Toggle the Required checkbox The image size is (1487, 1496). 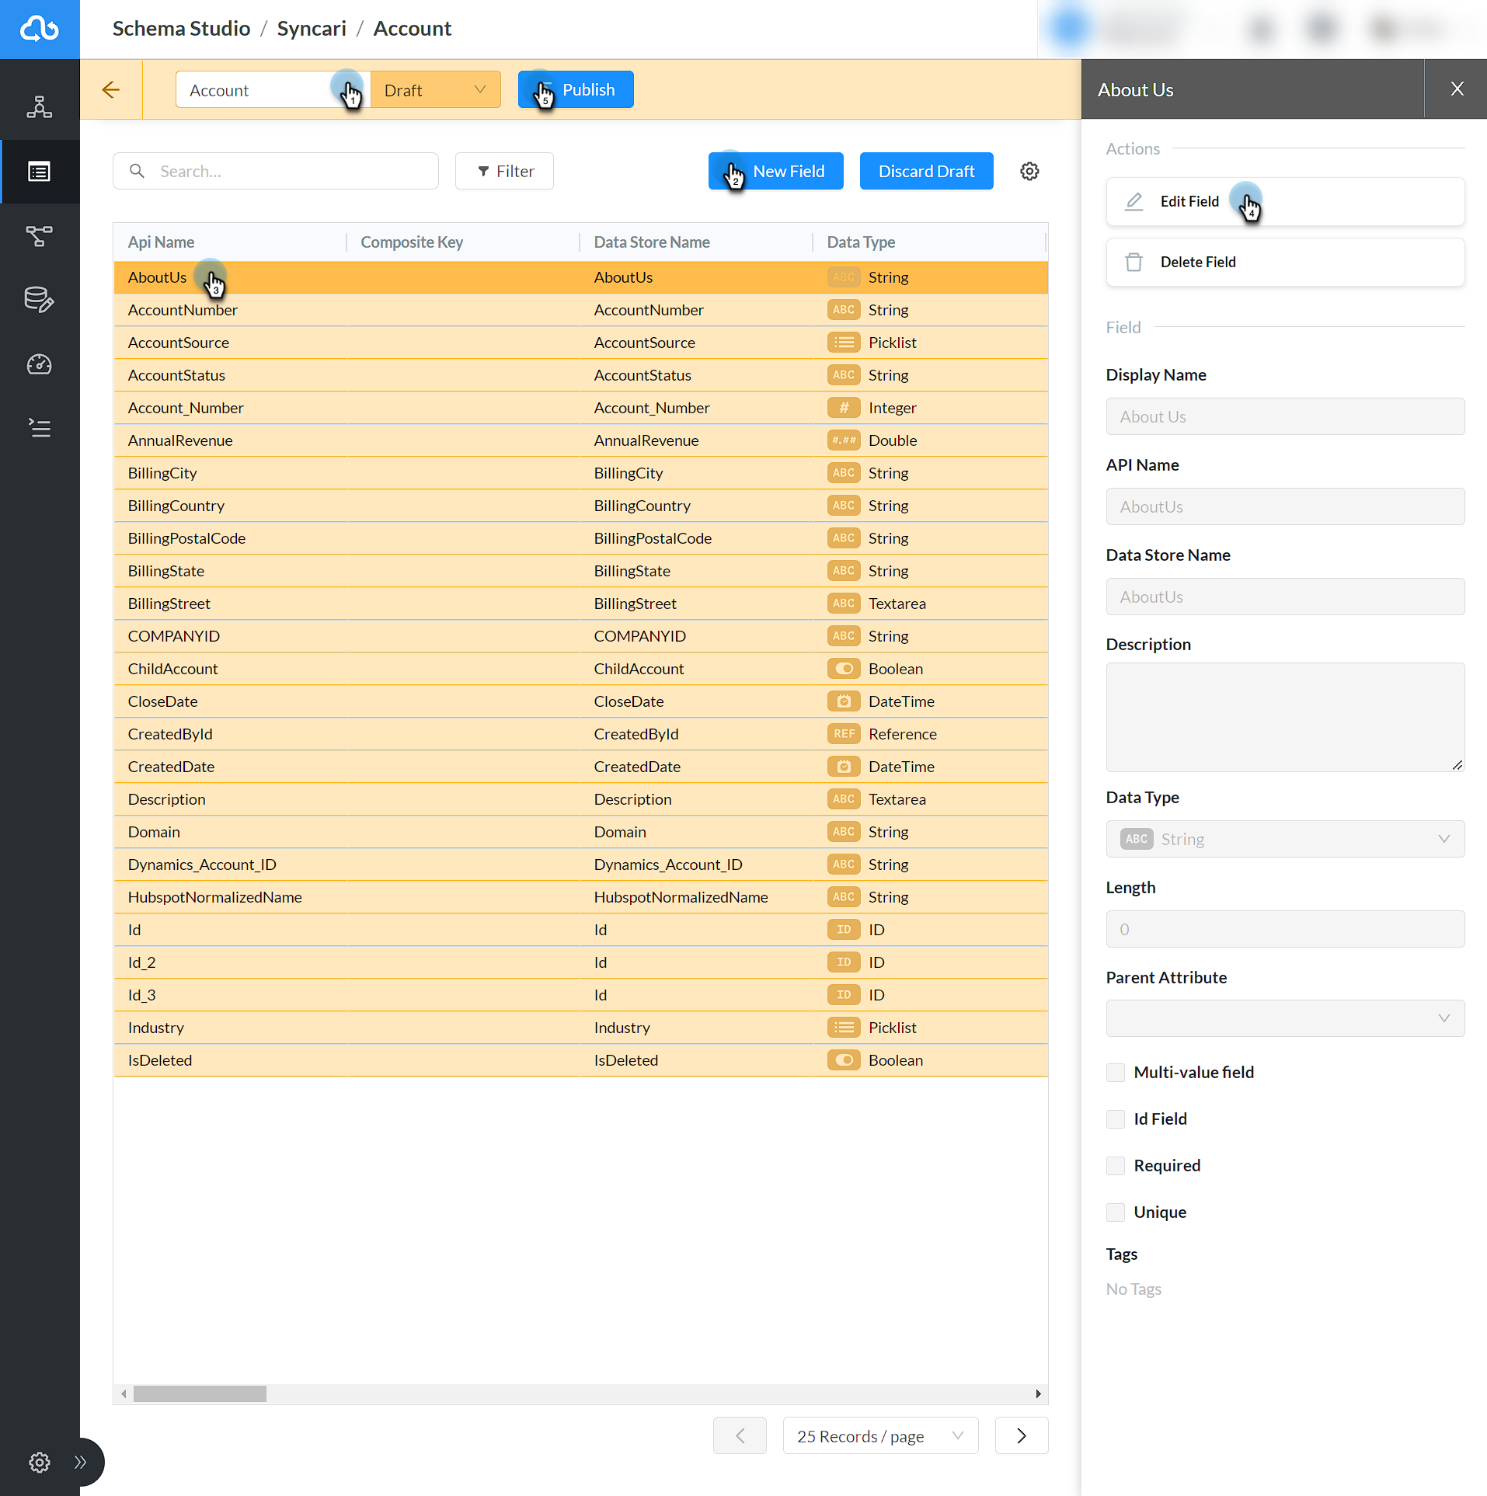click(1116, 1166)
